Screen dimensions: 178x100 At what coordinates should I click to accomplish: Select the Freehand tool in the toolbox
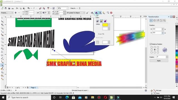click(2, 31)
